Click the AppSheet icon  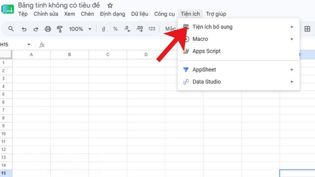[x=186, y=70]
